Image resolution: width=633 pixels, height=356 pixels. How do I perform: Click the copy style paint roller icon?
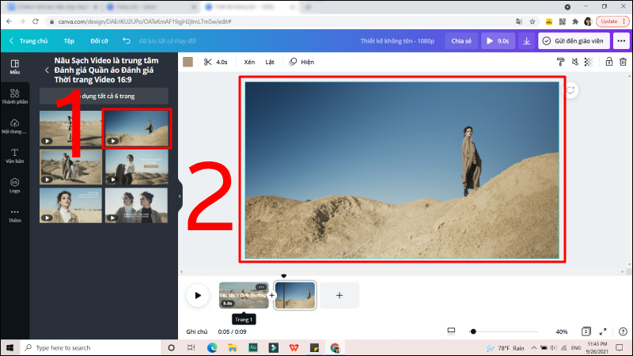click(x=560, y=62)
